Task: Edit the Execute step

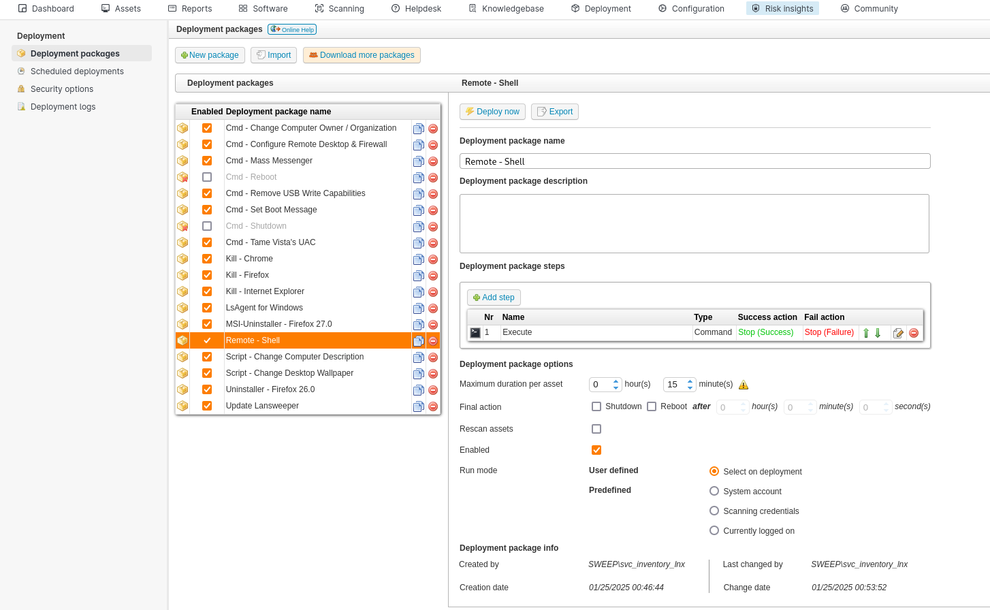Action: click(898, 333)
